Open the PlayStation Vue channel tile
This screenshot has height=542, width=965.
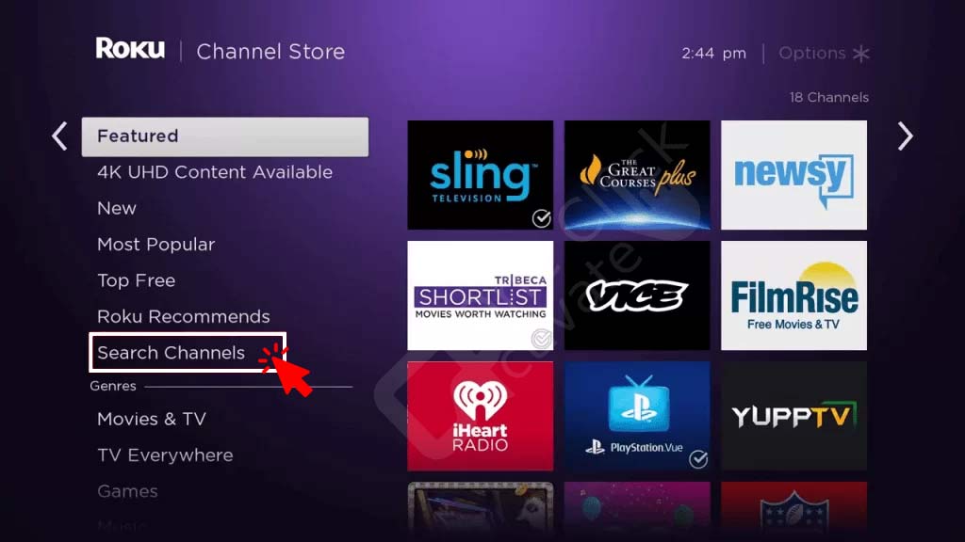[x=637, y=416]
